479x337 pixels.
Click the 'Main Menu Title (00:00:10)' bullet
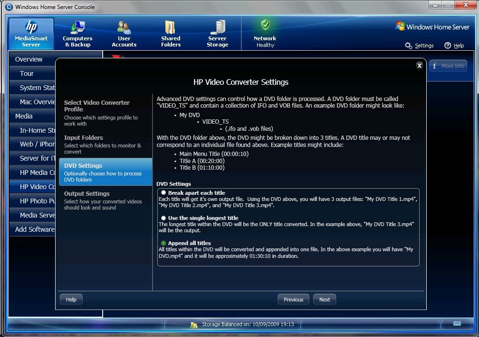(214, 154)
